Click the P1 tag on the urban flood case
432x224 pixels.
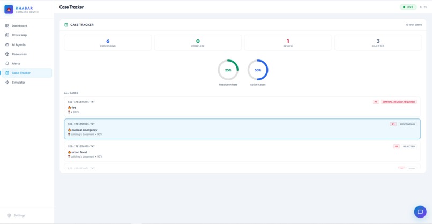tap(397, 147)
